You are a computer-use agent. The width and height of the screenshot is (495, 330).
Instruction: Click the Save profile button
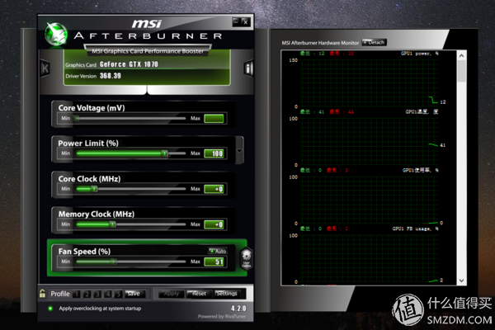click(x=134, y=294)
